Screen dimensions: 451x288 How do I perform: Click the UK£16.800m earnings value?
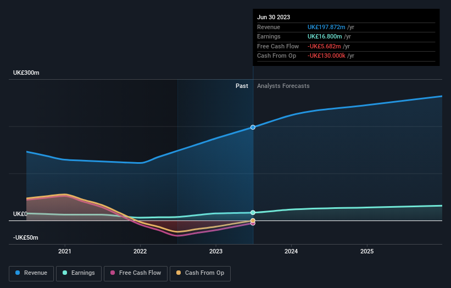325,36
